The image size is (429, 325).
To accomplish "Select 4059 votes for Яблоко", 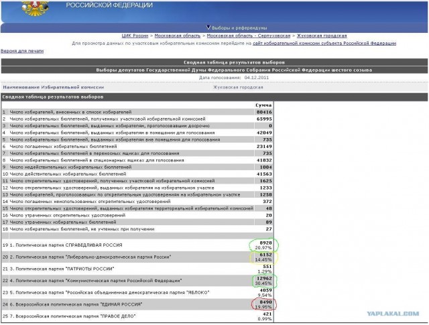I will point(265,290).
